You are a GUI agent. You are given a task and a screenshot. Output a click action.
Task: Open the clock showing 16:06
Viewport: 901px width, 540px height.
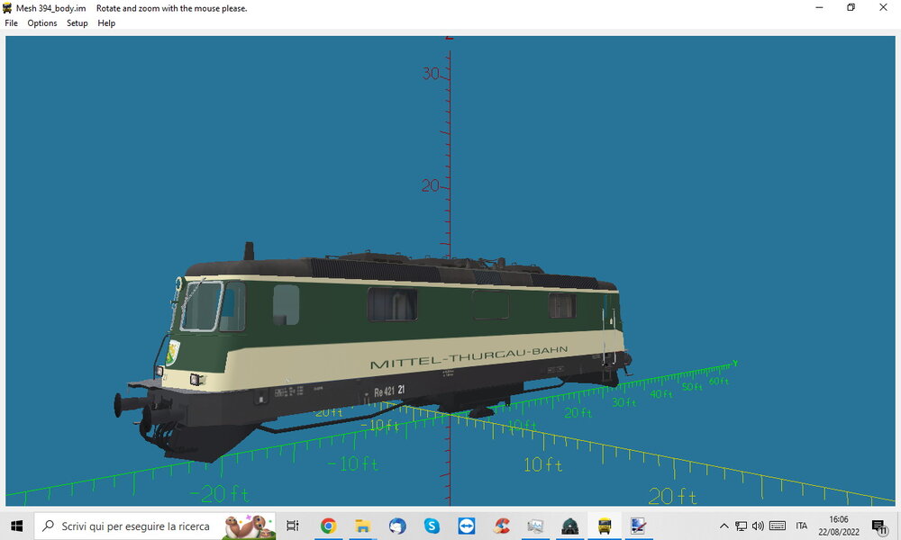pos(838,526)
